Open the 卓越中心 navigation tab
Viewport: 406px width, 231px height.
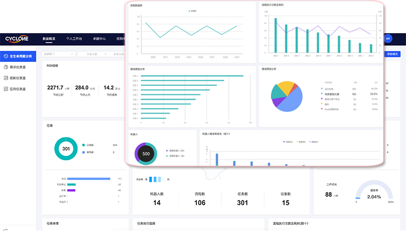pos(99,39)
